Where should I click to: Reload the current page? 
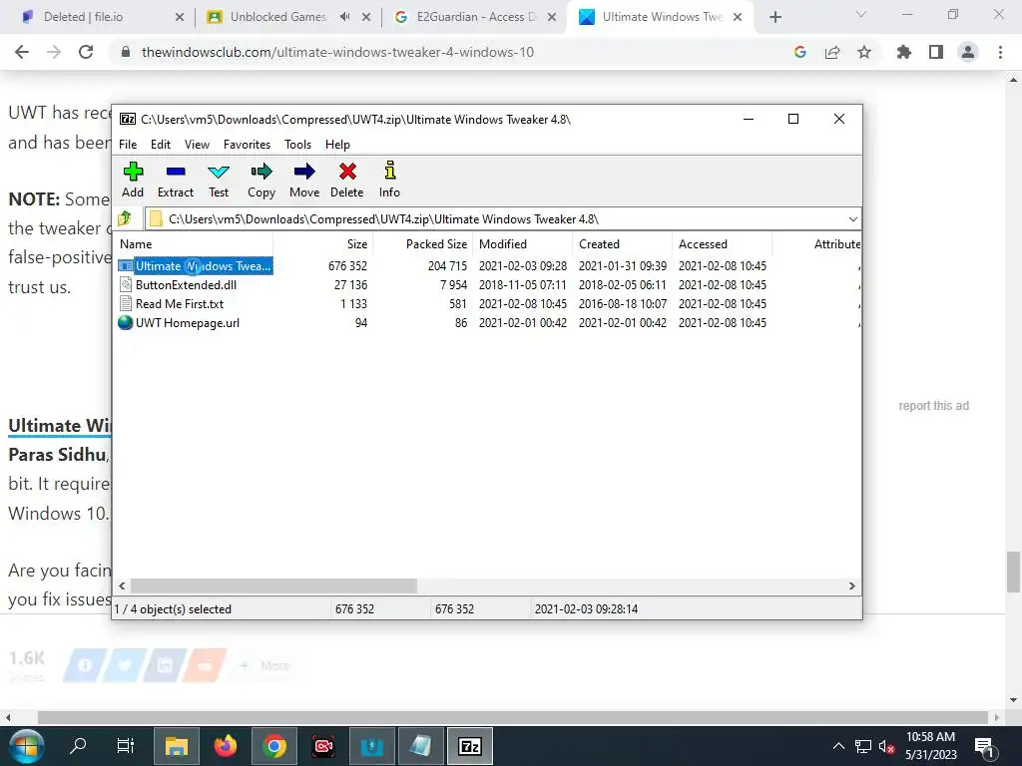(86, 52)
